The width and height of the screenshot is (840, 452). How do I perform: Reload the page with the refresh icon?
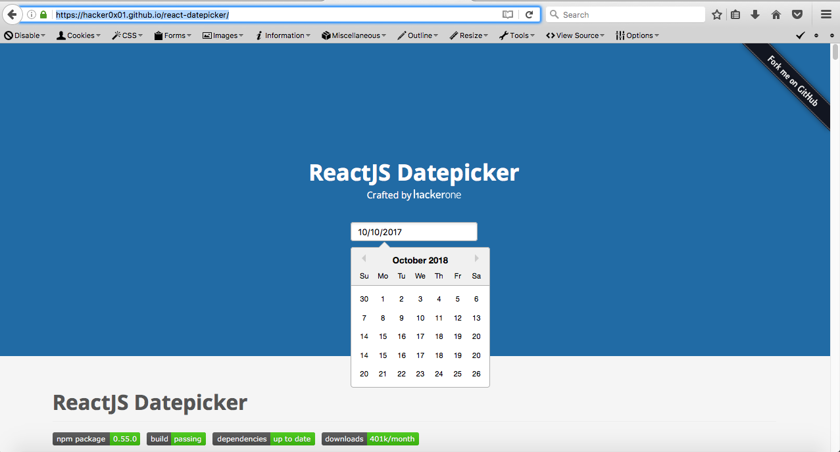[x=529, y=14]
